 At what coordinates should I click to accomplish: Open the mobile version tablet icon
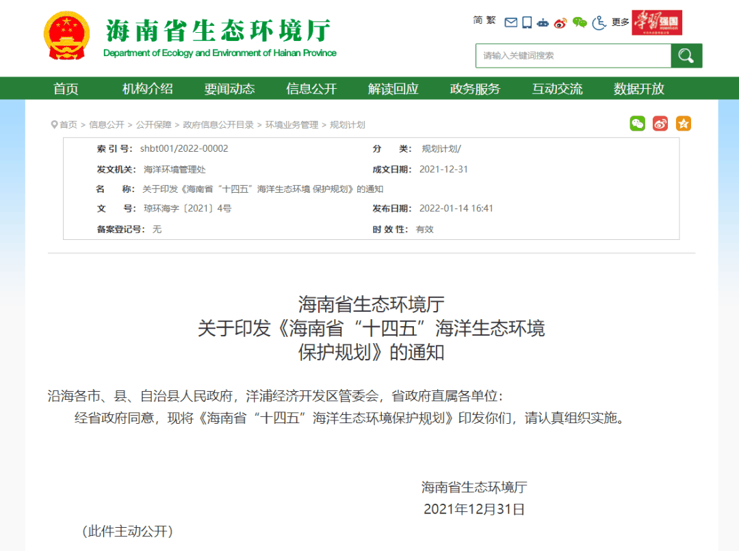527,23
